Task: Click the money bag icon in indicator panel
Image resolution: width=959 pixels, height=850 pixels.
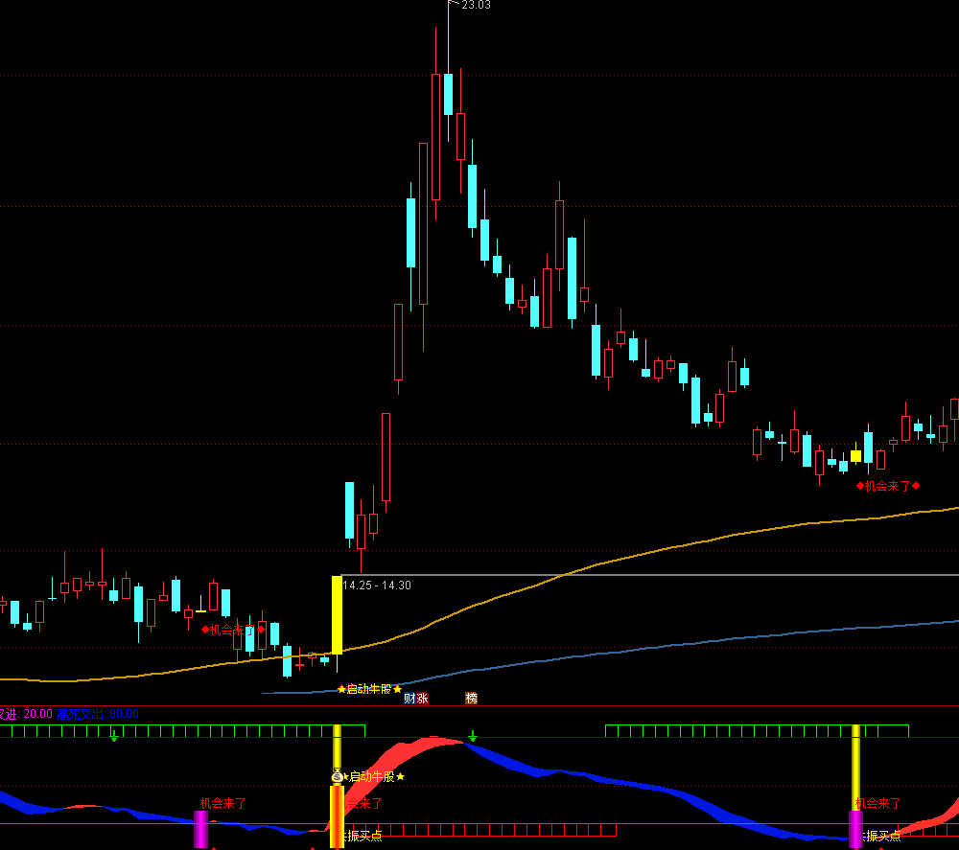Action: pos(337,776)
